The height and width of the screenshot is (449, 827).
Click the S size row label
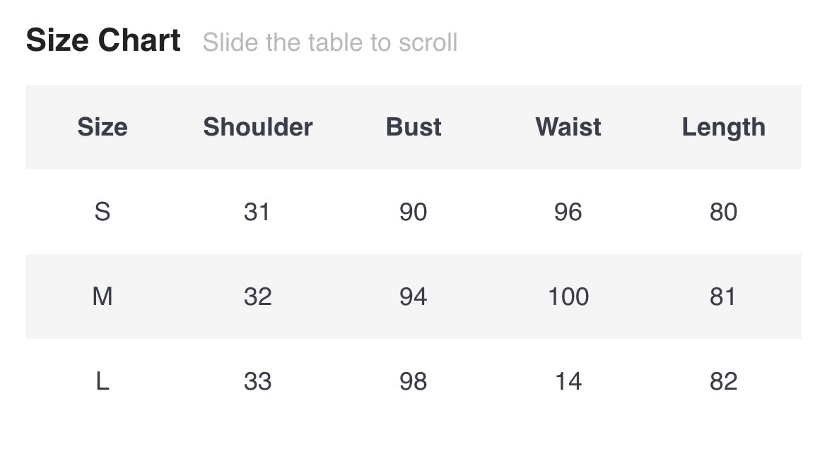point(102,212)
